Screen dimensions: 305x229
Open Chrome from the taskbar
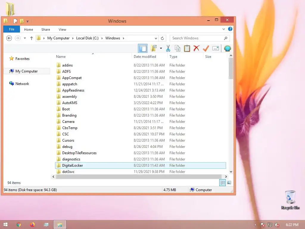pos(19,225)
